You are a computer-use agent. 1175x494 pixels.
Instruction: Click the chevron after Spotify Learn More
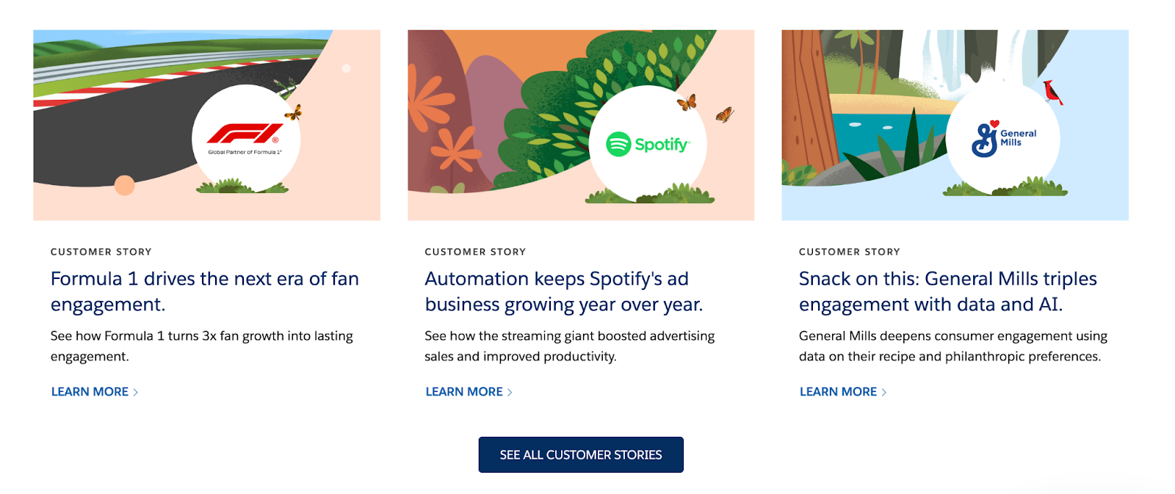point(510,393)
